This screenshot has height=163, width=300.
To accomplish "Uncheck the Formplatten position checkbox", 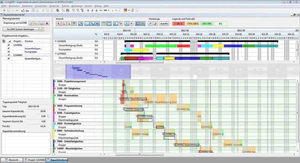I will point(8,52).
